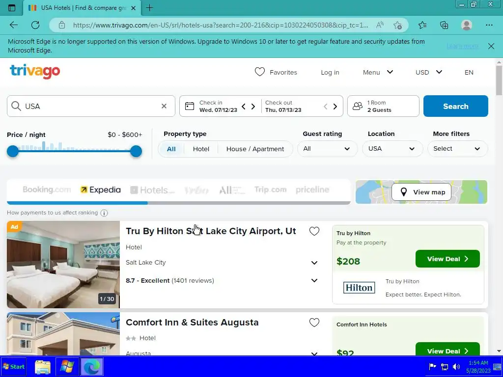The width and height of the screenshot is (503, 377).
Task: Move check-in date one day earlier
Action: pyautogui.click(x=244, y=106)
